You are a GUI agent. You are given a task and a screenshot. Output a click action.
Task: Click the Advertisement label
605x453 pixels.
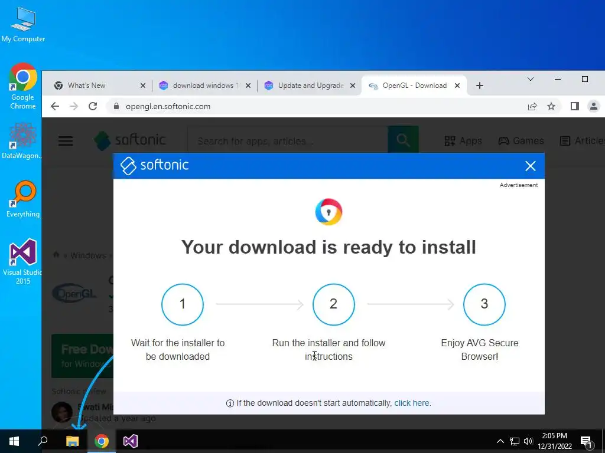point(519,185)
